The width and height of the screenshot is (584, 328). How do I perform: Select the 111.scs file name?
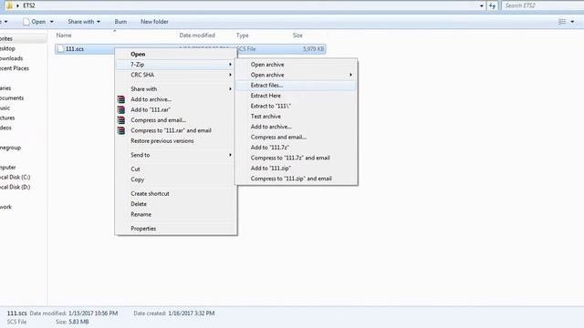coord(75,49)
